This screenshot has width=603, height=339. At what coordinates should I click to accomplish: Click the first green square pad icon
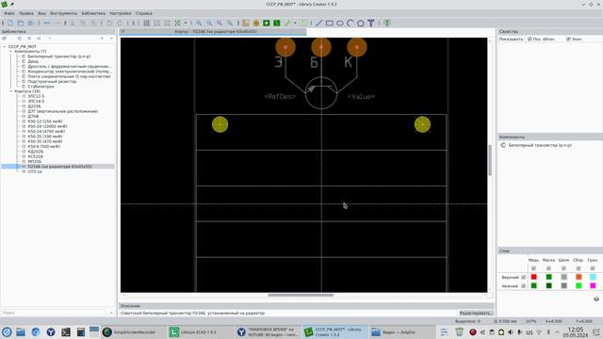coord(266,23)
